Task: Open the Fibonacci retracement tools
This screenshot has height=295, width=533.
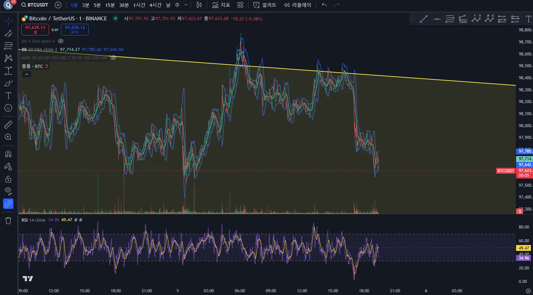Action: pos(8,46)
